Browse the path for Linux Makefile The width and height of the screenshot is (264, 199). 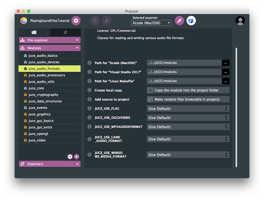225,81
